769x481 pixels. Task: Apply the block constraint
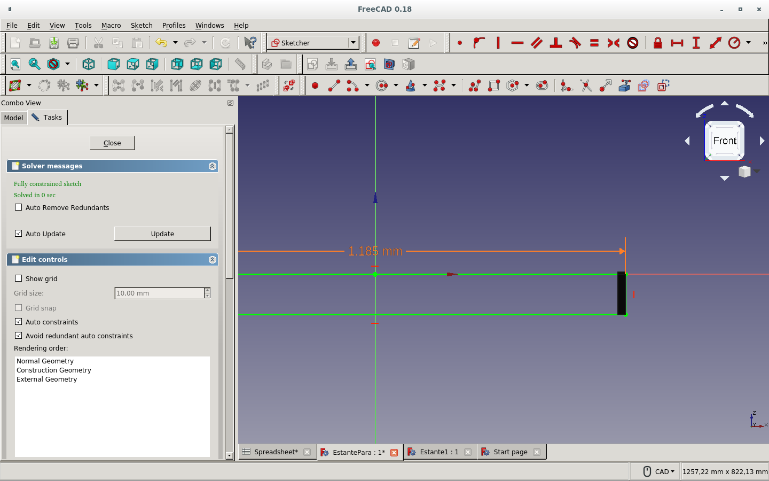click(633, 43)
